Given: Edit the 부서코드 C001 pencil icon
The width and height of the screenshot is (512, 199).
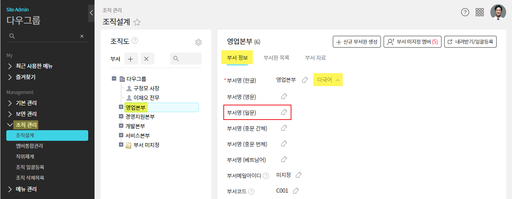Looking at the screenshot, I should pyautogui.click(x=296, y=191).
